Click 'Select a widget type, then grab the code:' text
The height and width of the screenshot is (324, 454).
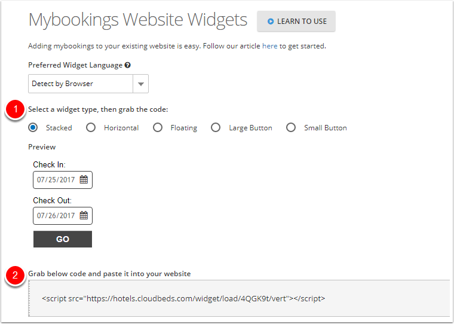coord(98,109)
